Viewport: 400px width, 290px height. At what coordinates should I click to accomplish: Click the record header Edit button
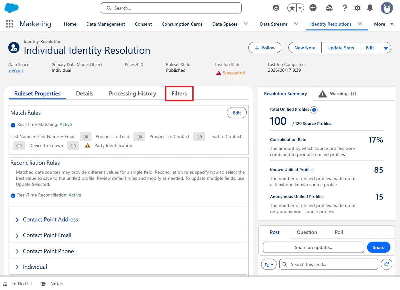[370, 48]
